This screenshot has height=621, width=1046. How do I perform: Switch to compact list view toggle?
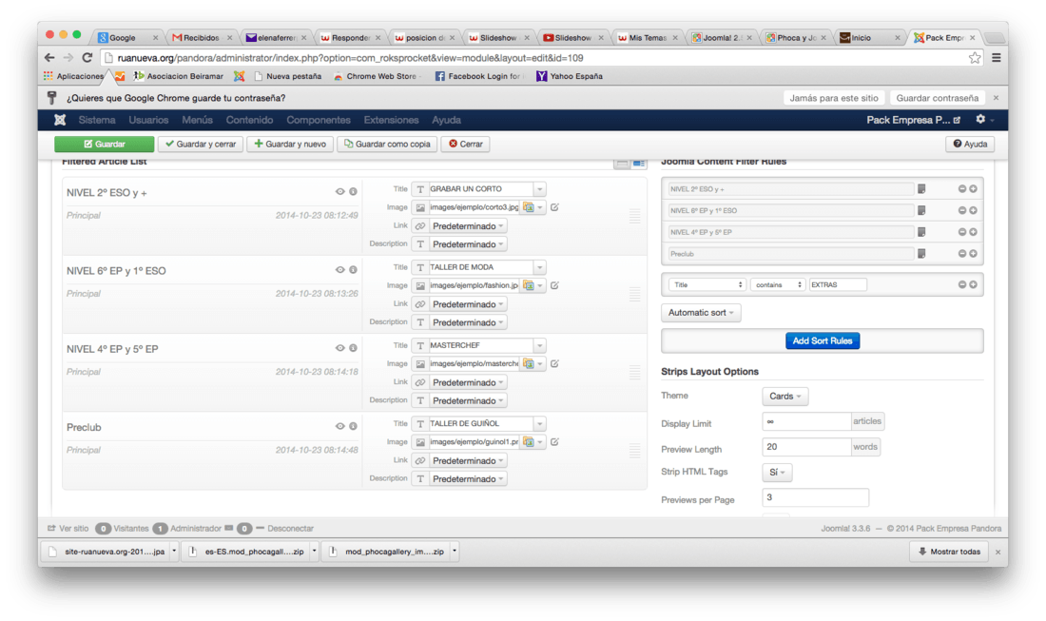[622, 163]
